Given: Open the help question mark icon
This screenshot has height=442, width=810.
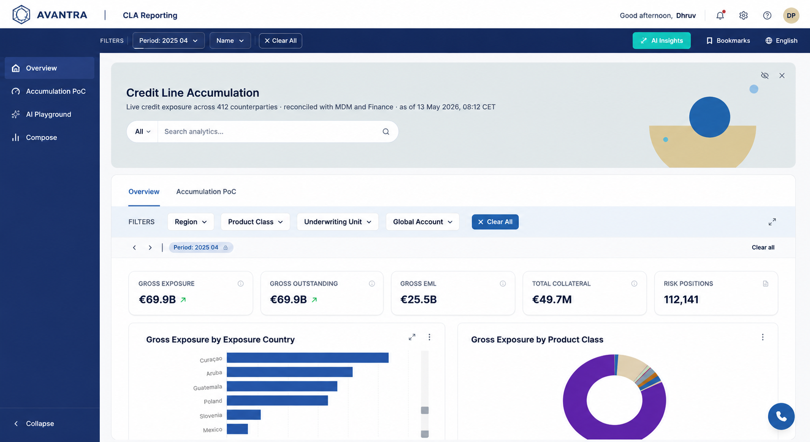Looking at the screenshot, I should (x=767, y=15).
